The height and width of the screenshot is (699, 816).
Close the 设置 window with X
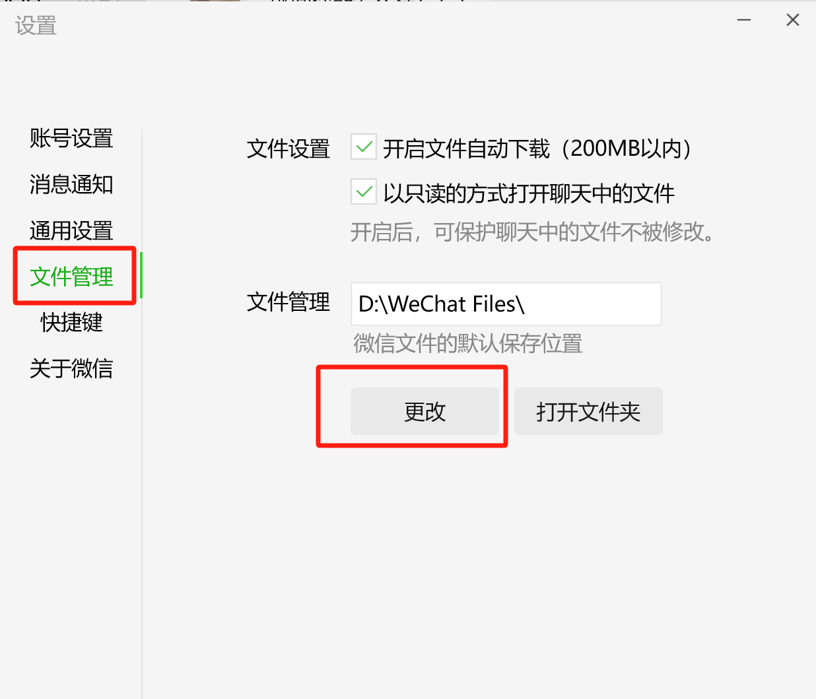793,20
